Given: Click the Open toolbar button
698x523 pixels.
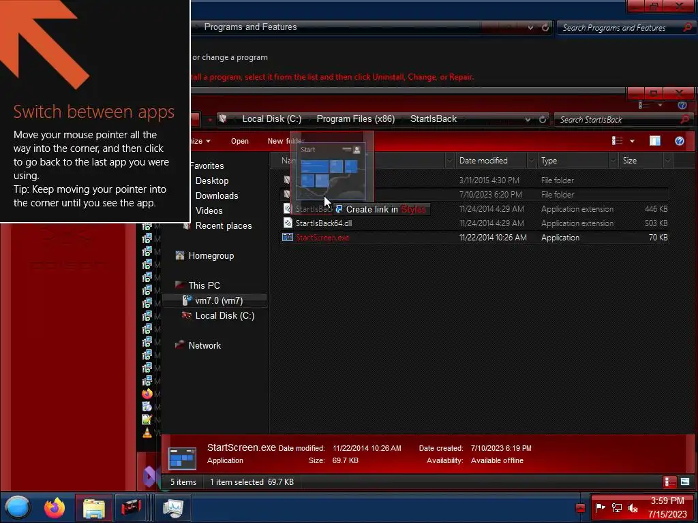Looking at the screenshot, I should click(x=239, y=141).
